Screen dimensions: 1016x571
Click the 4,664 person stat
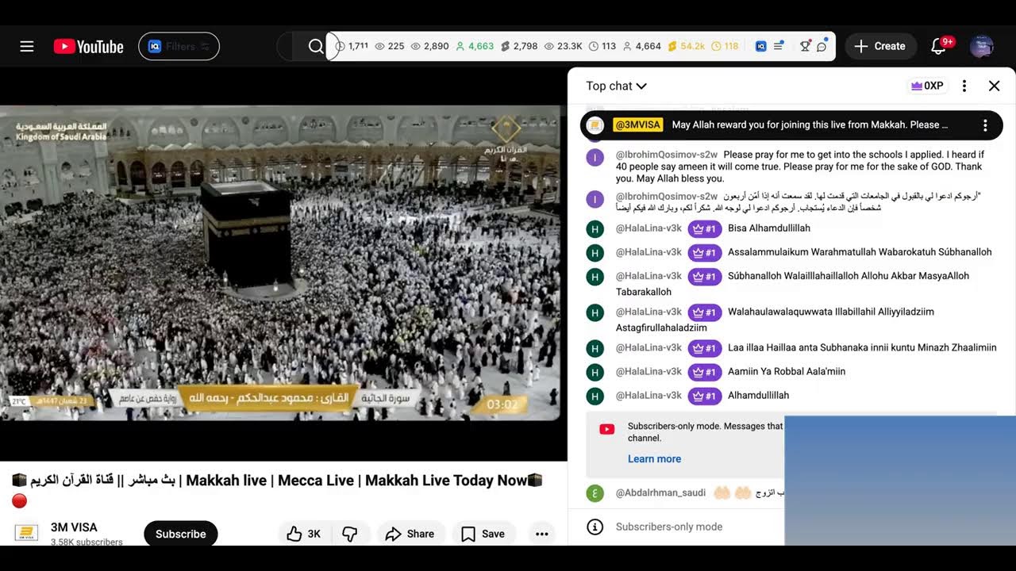[x=641, y=47]
